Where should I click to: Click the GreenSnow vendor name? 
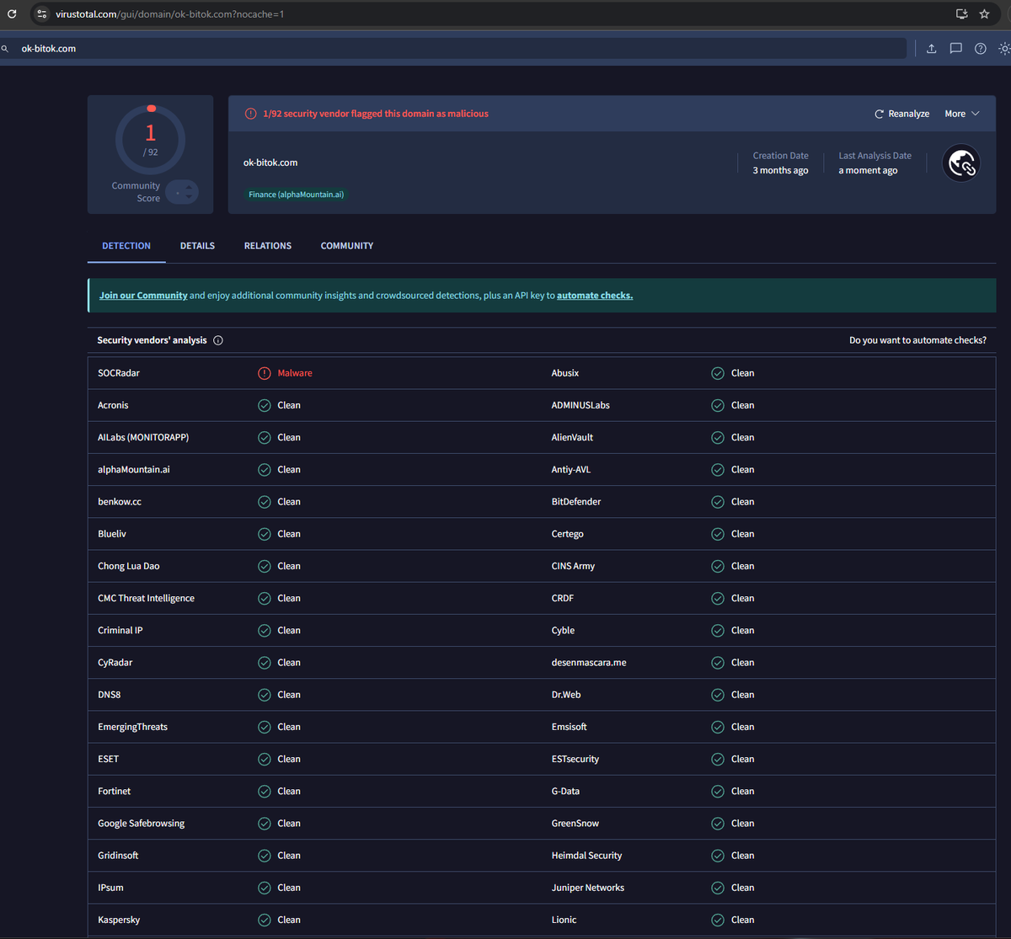575,824
